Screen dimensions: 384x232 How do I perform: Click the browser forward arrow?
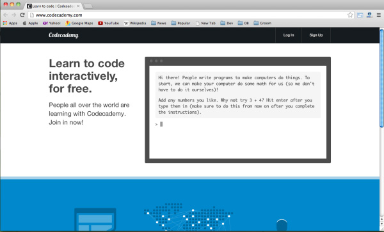coord(13,15)
